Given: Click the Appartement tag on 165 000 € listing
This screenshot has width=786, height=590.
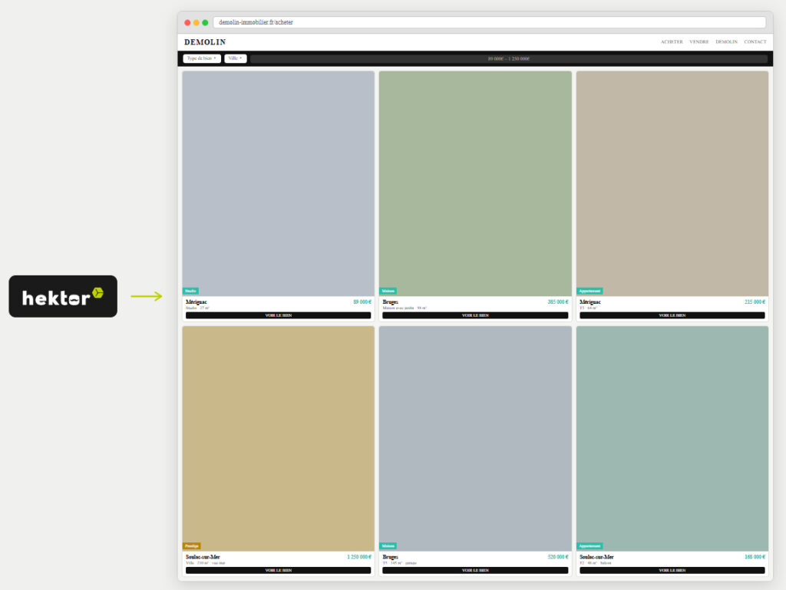Looking at the screenshot, I should (x=589, y=546).
